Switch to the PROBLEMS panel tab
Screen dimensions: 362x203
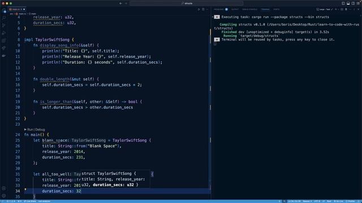point(219,10)
